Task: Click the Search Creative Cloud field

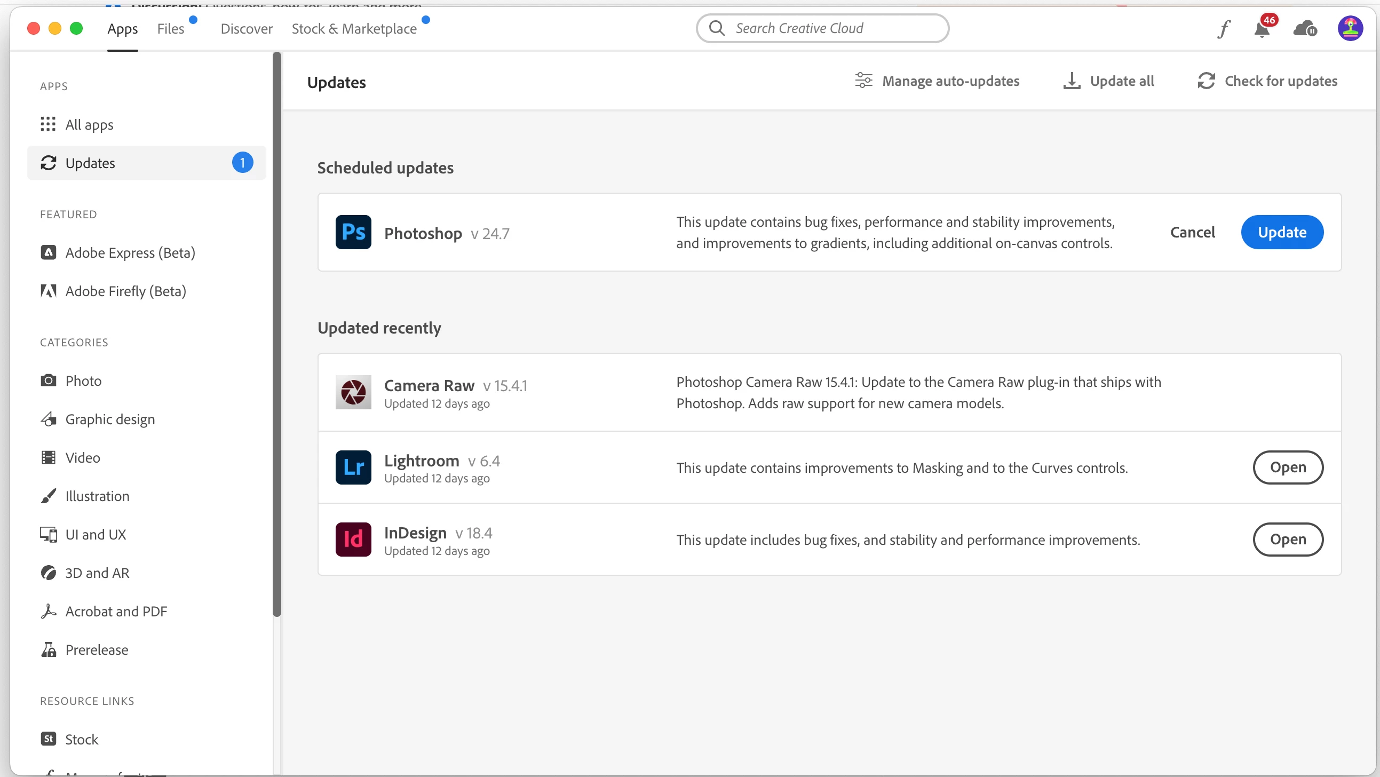Action: click(822, 28)
